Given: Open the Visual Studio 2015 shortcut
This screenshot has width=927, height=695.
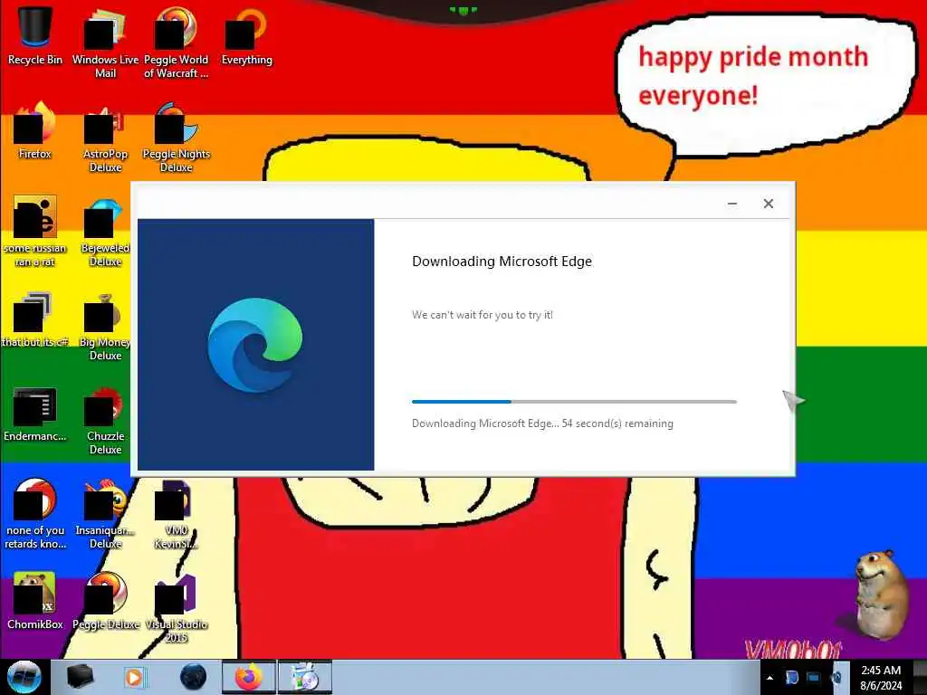Looking at the screenshot, I should [176, 607].
